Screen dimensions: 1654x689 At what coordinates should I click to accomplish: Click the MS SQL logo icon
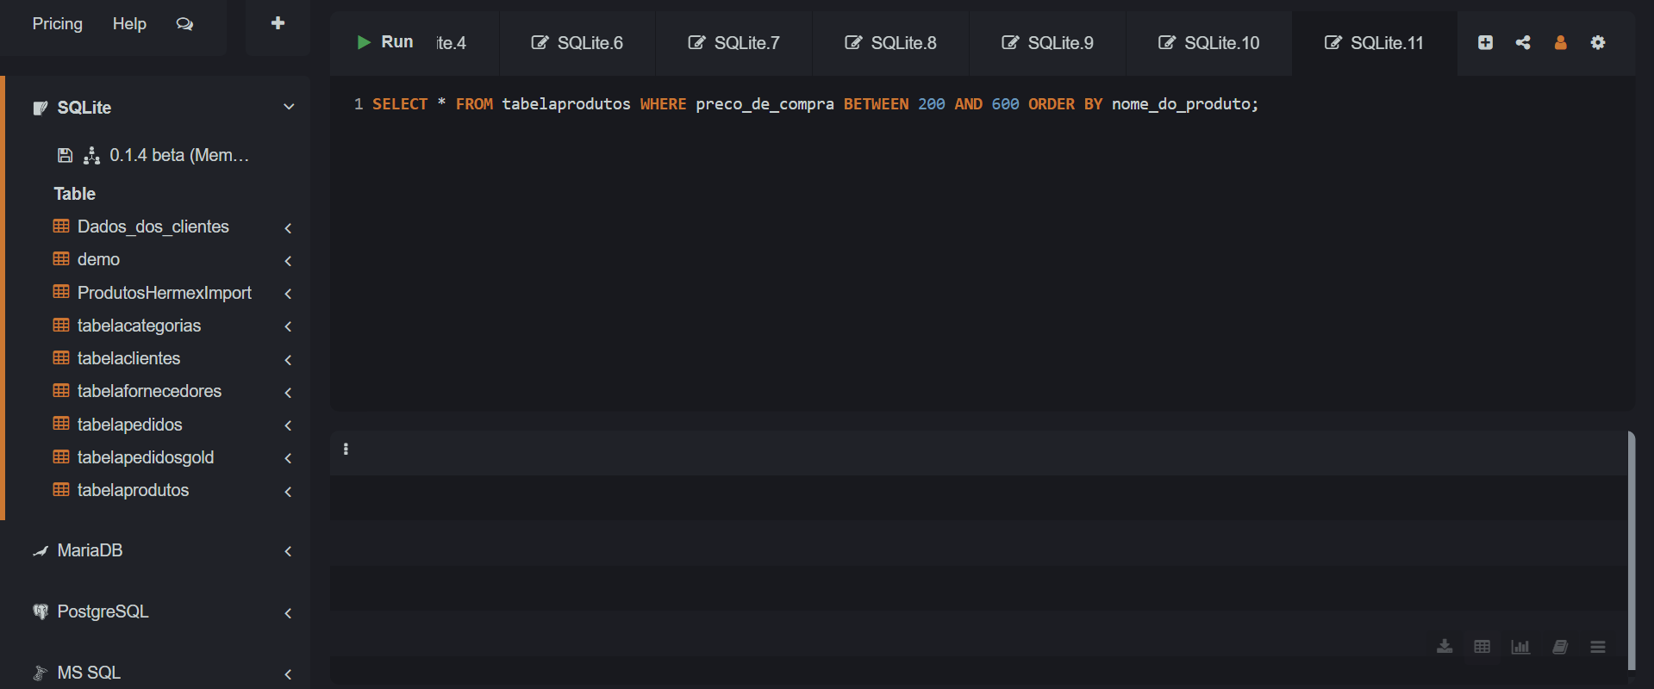[41, 673]
